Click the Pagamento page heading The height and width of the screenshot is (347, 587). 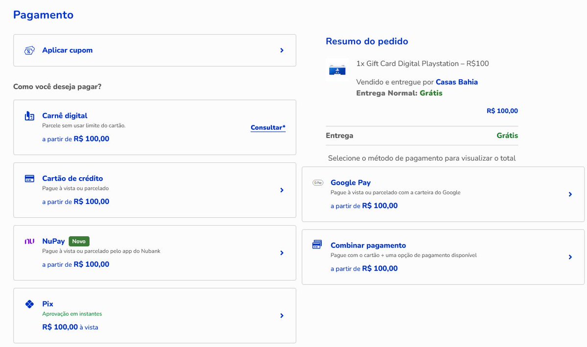pyautogui.click(x=44, y=15)
